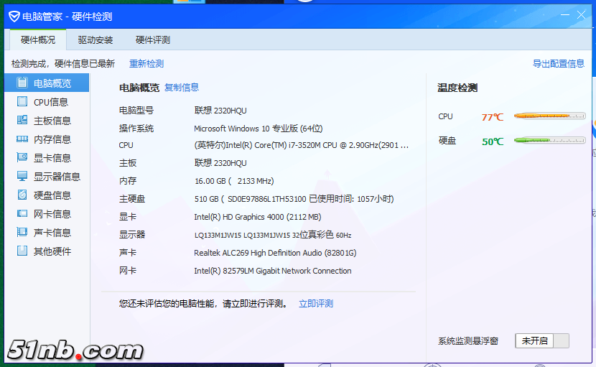Click the 主板信息 motherboard icon
Image resolution: width=596 pixels, height=367 pixels.
point(22,121)
